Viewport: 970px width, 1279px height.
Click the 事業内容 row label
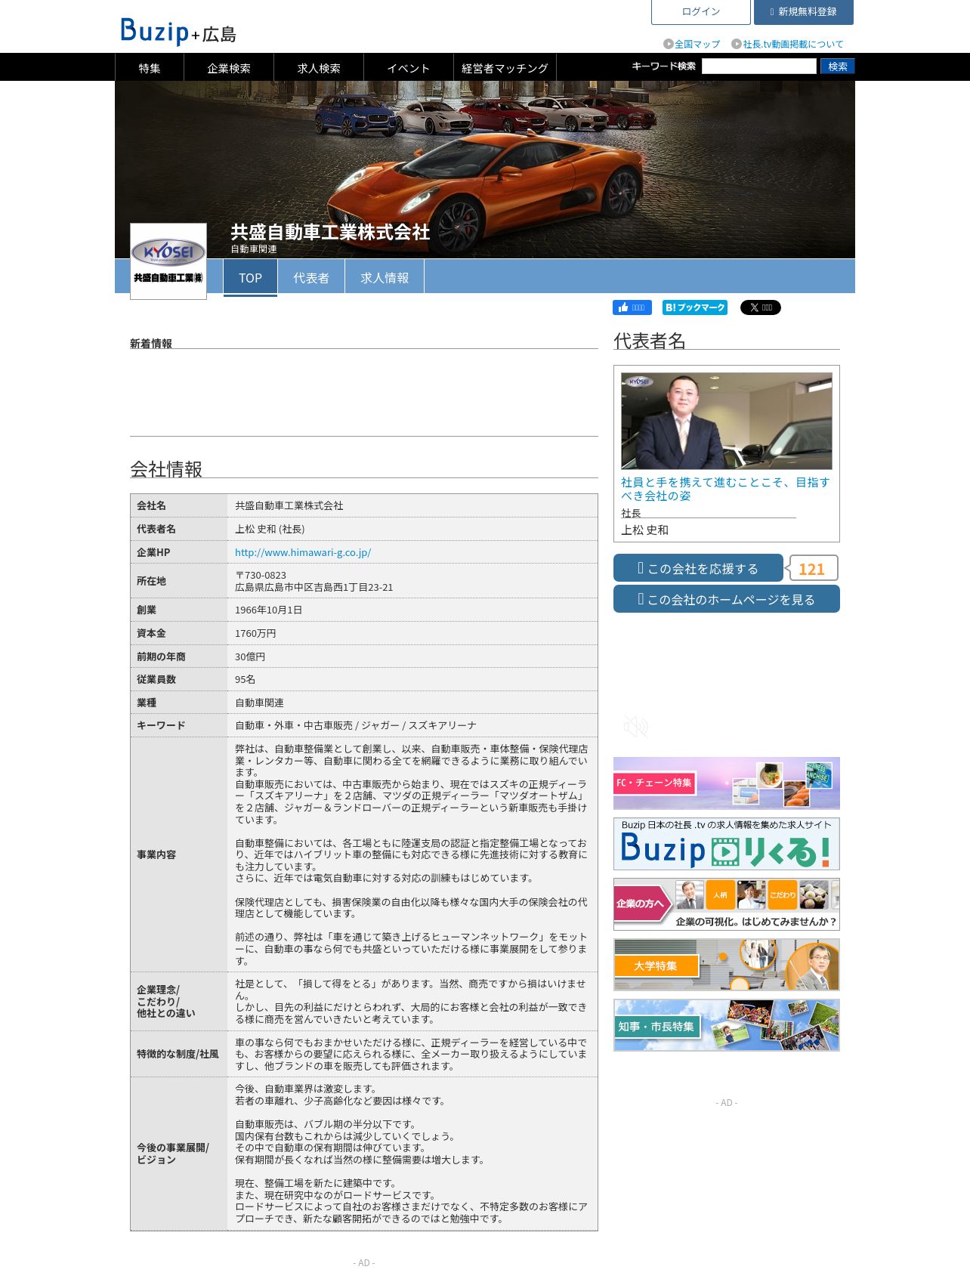pyautogui.click(x=156, y=854)
